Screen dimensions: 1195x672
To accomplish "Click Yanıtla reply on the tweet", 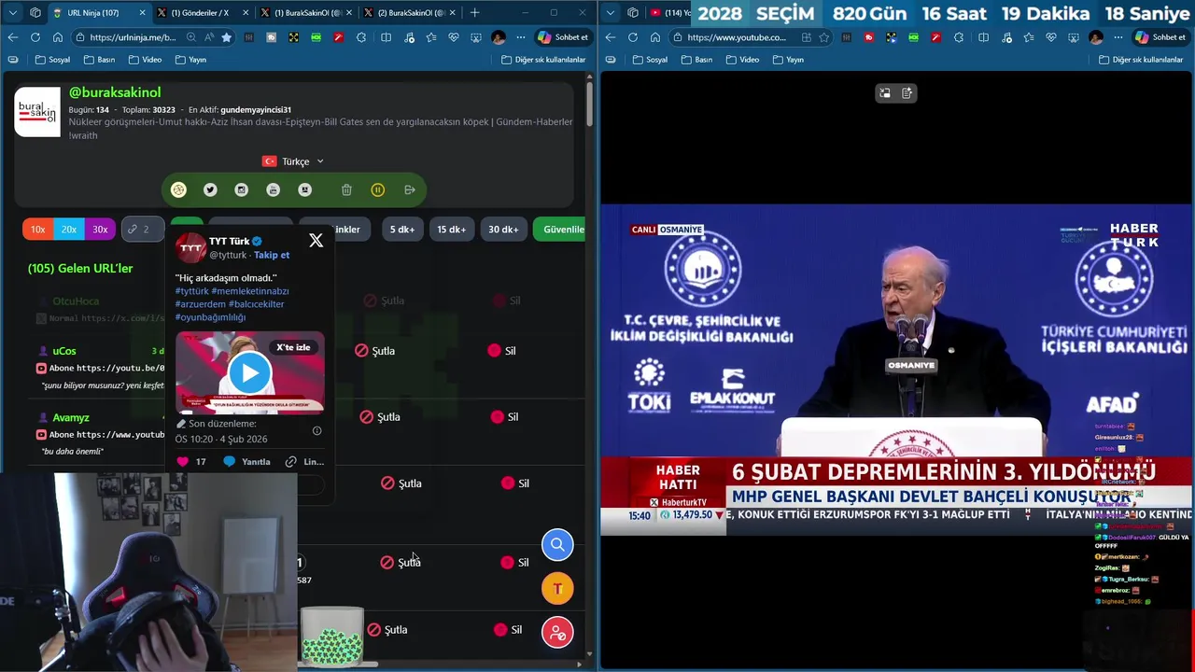I will click(x=246, y=461).
